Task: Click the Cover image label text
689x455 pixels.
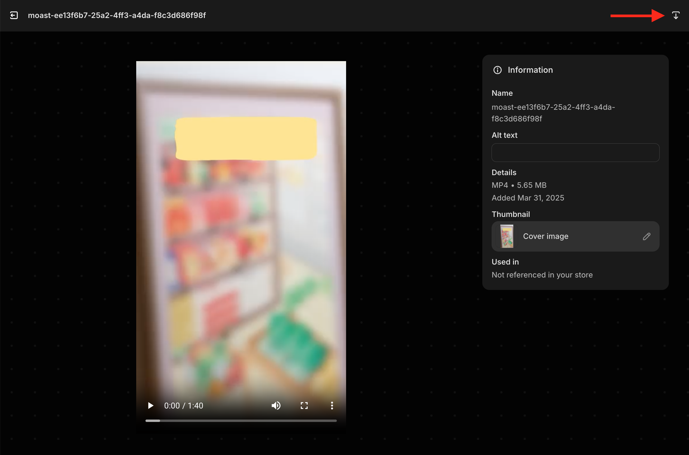Action: point(546,236)
